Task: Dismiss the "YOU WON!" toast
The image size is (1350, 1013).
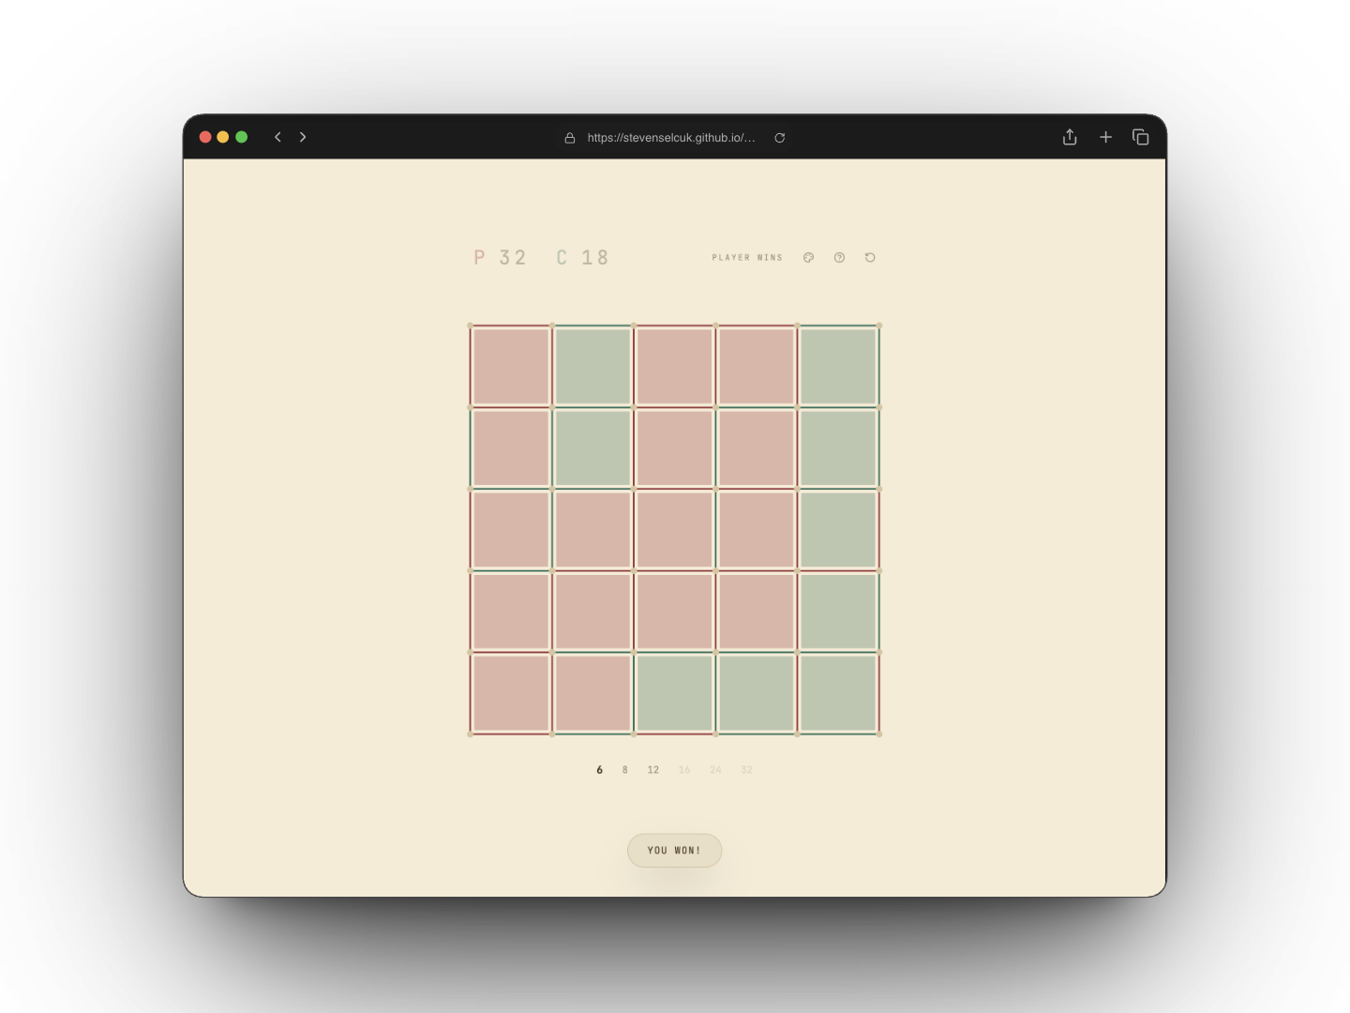Action: [x=674, y=851]
